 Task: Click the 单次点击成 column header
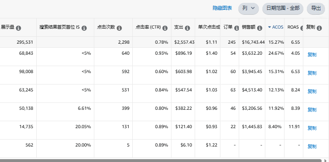tap(209, 27)
